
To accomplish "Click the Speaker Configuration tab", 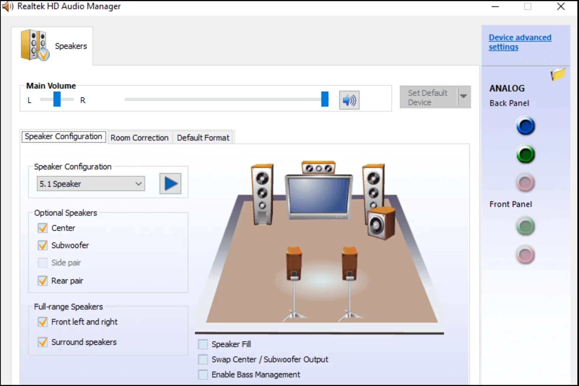I will pos(63,137).
